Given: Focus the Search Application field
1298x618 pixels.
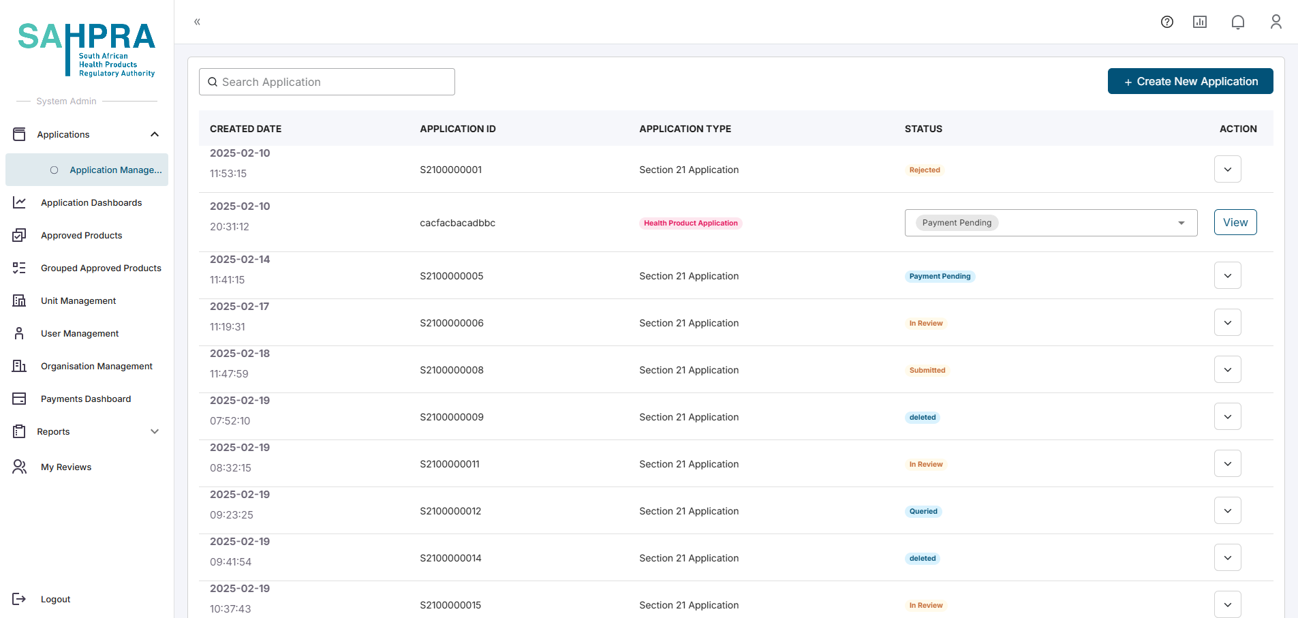Looking at the screenshot, I should [326, 82].
